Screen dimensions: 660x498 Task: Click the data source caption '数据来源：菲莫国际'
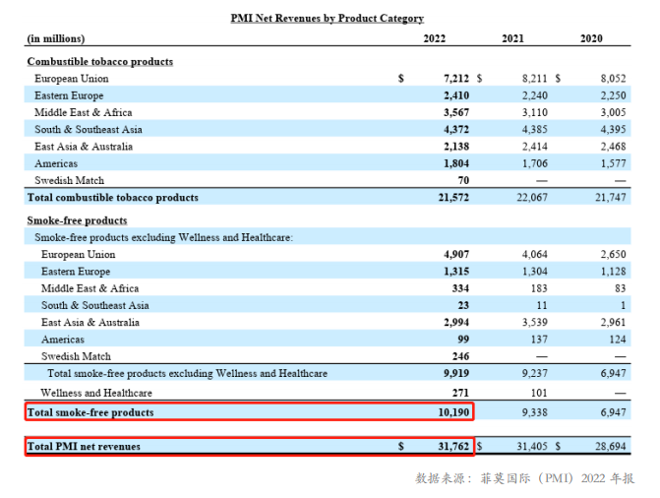tap(473, 478)
